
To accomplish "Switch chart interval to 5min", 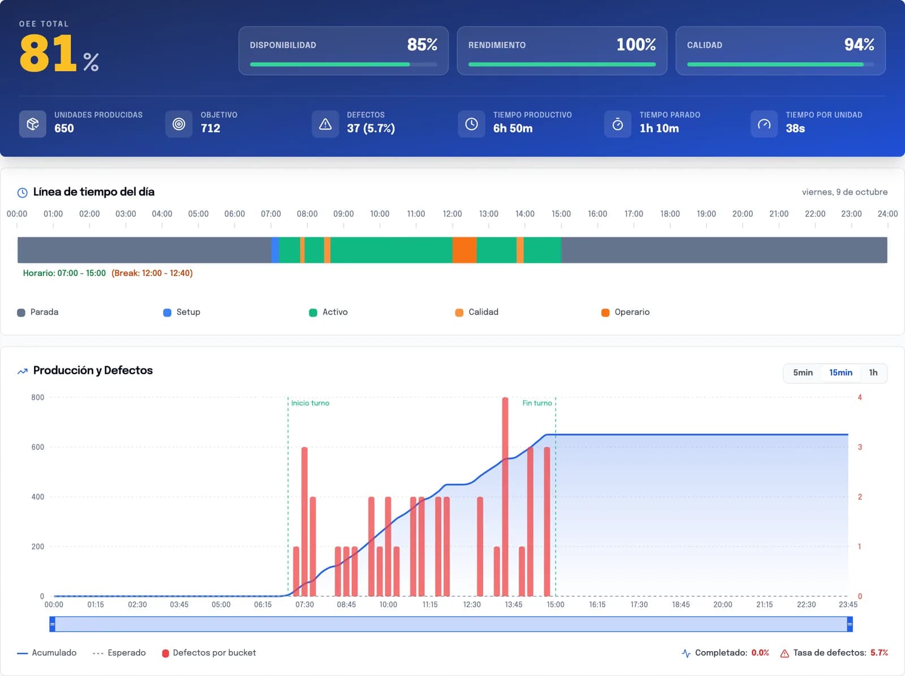I will click(x=803, y=372).
